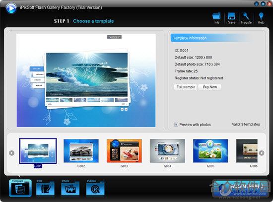273x202 pixels.
Task: Click the iPixSoft play logo icon
Action: [x=11, y=8]
